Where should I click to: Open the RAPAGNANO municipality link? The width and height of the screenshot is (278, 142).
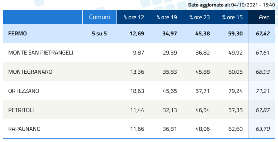point(24,129)
